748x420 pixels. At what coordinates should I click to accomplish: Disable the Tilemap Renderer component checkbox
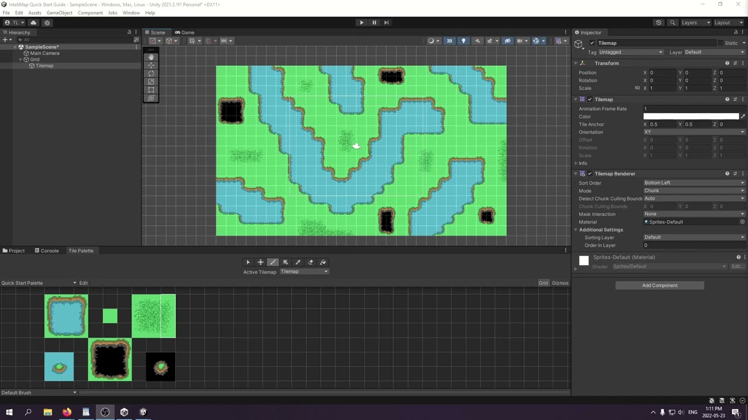click(590, 174)
